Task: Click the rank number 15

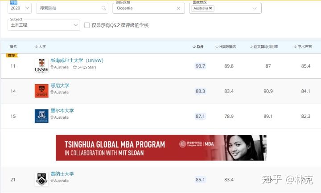Action: click(13, 116)
